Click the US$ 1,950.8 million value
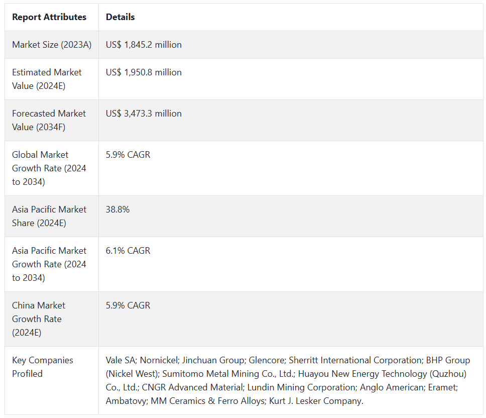The image size is (486, 418). point(144,72)
